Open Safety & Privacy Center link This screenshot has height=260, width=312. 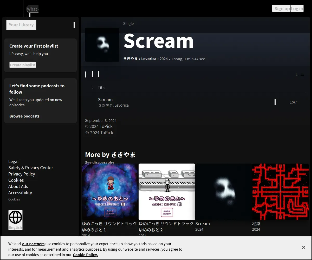click(31, 168)
